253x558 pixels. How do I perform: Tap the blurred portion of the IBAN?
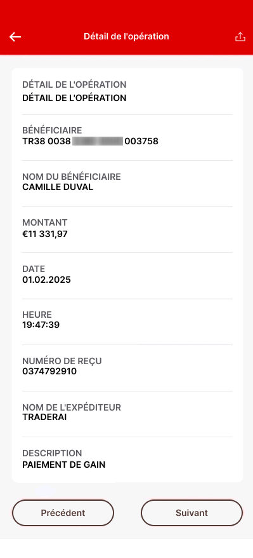pyautogui.click(x=98, y=141)
